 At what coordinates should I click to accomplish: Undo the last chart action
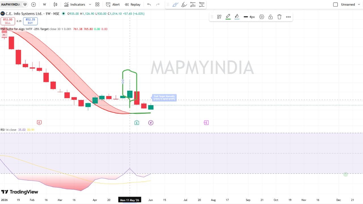coord(149,5)
